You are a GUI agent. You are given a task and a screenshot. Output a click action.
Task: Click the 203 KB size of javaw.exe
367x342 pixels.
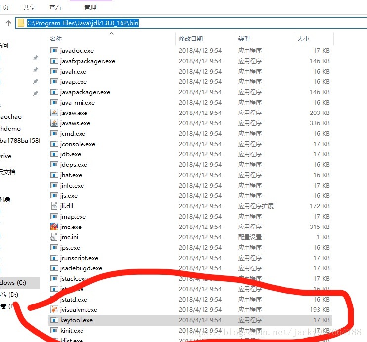pyautogui.click(x=320, y=113)
